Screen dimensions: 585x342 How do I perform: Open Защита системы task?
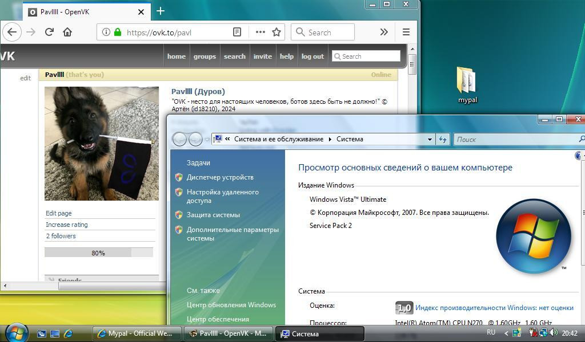point(214,215)
